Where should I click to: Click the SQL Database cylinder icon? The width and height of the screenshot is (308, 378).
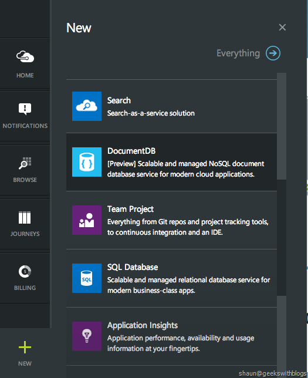click(87, 278)
